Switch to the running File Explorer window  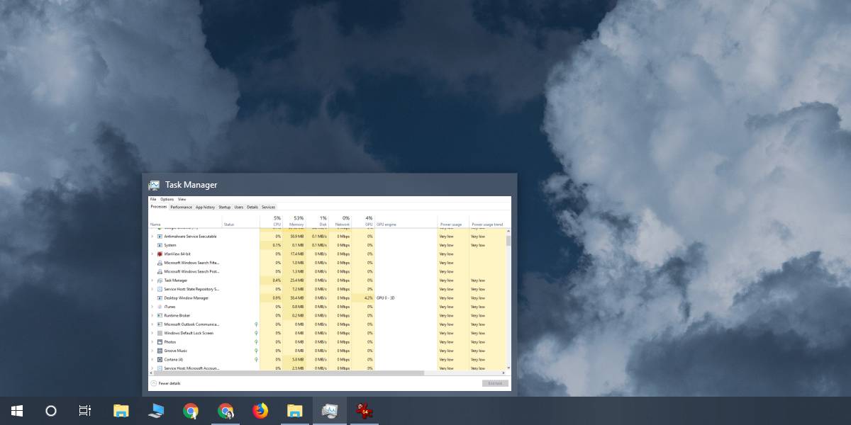pyautogui.click(x=295, y=411)
